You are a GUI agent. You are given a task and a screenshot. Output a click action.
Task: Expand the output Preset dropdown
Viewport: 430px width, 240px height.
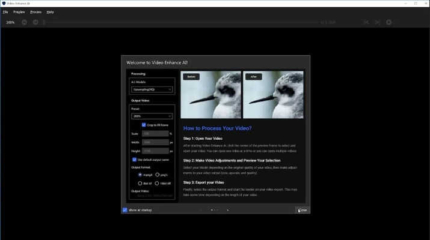pyautogui.click(x=152, y=116)
